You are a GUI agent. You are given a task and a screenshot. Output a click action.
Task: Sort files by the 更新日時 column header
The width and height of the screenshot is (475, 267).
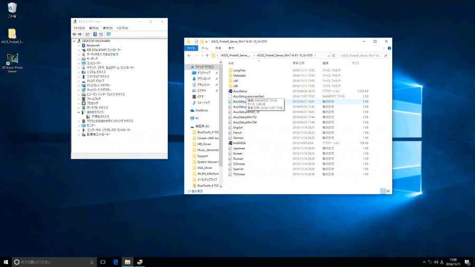point(299,63)
